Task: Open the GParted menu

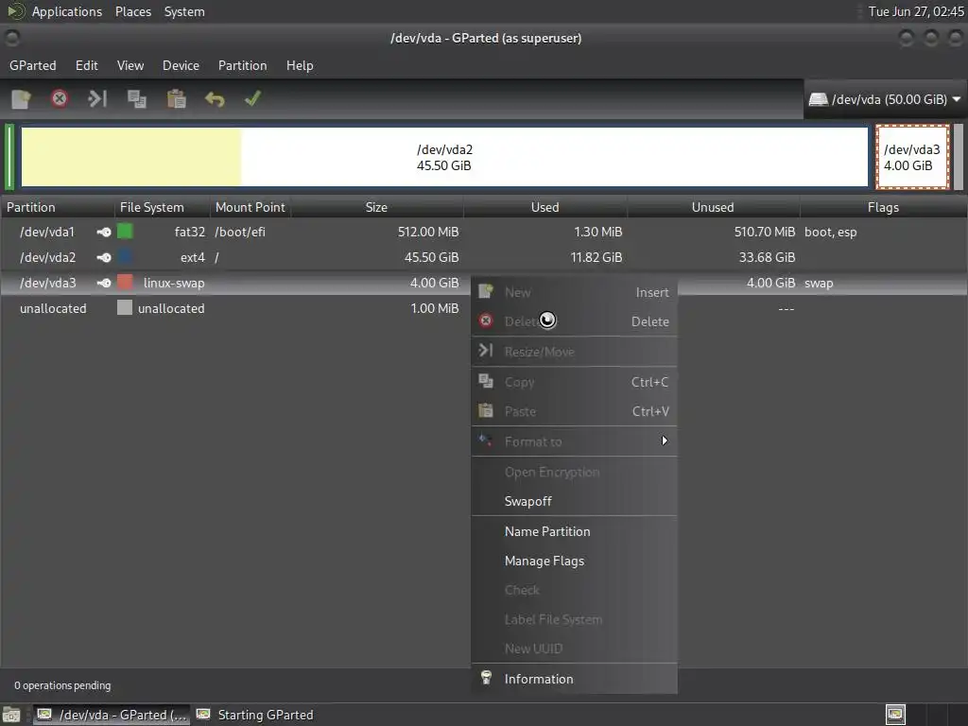Action: (x=33, y=65)
